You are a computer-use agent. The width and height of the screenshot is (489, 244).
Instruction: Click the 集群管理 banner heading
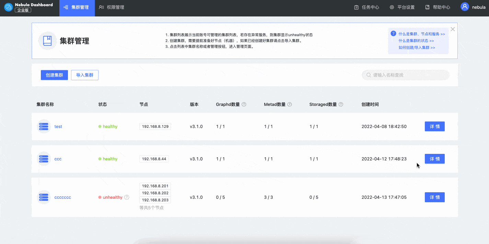coord(74,41)
